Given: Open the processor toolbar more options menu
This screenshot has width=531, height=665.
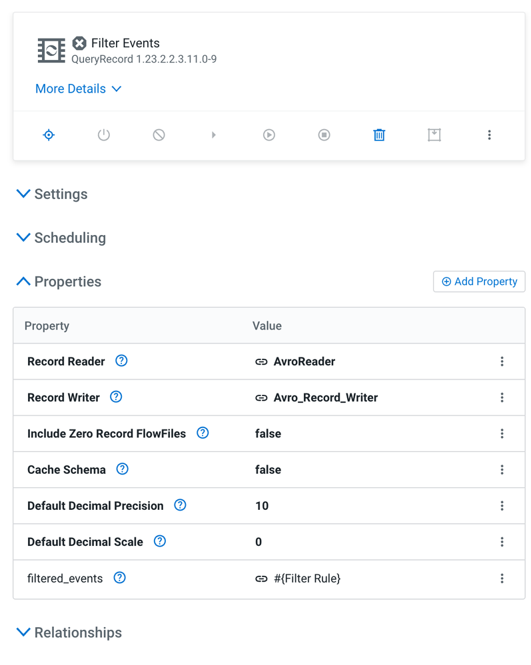Looking at the screenshot, I should click(489, 135).
